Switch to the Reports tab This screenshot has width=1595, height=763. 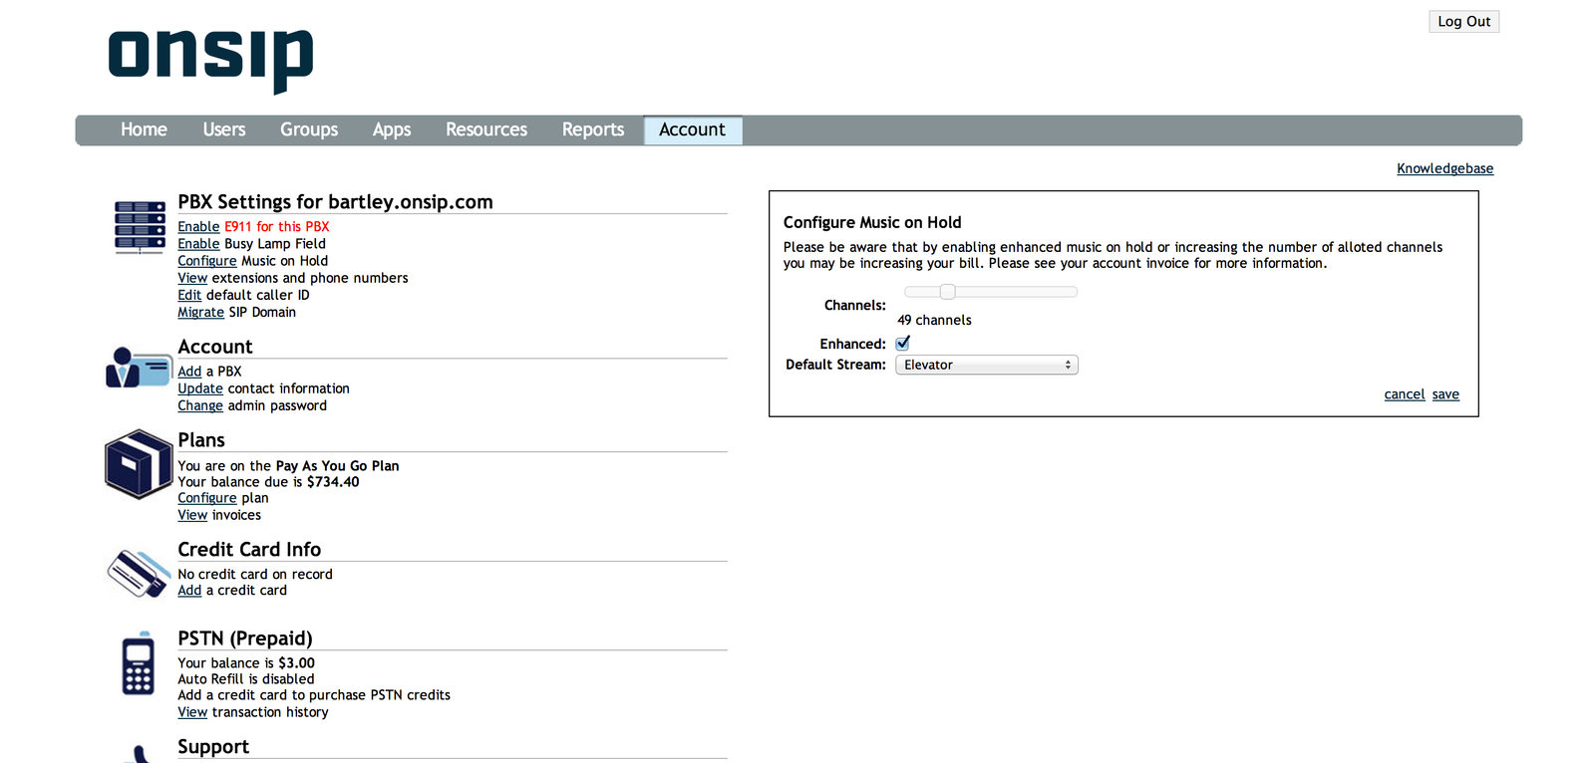[592, 130]
